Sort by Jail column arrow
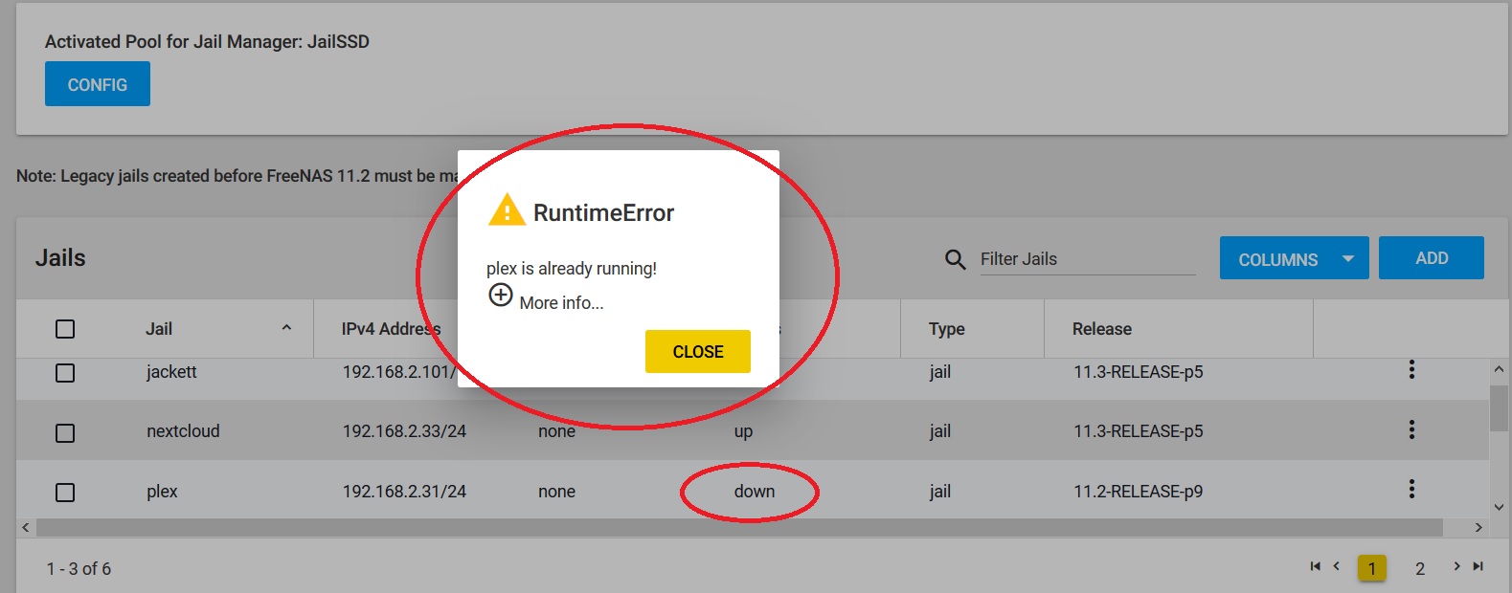Image resolution: width=1512 pixels, height=593 pixels. point(286,328)
